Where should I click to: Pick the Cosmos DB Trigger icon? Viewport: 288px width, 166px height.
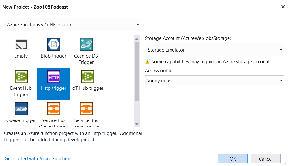click(86, 44)
